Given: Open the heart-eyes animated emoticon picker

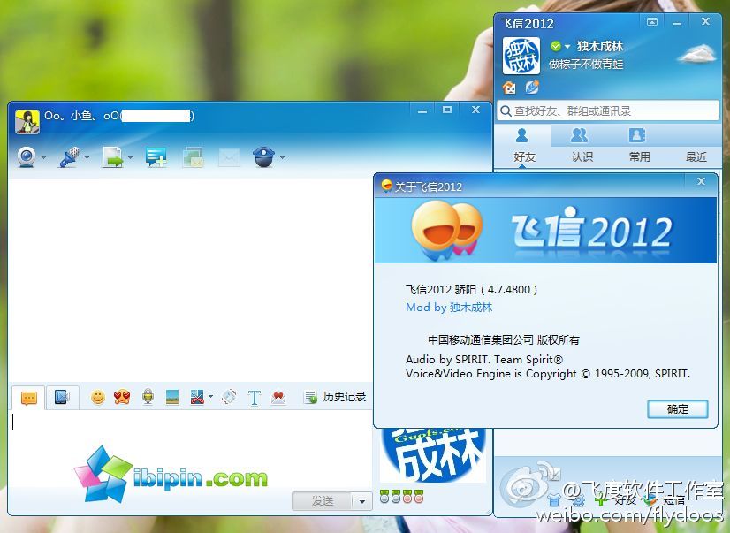Looking at the screenshot, I should click(122, 397).
